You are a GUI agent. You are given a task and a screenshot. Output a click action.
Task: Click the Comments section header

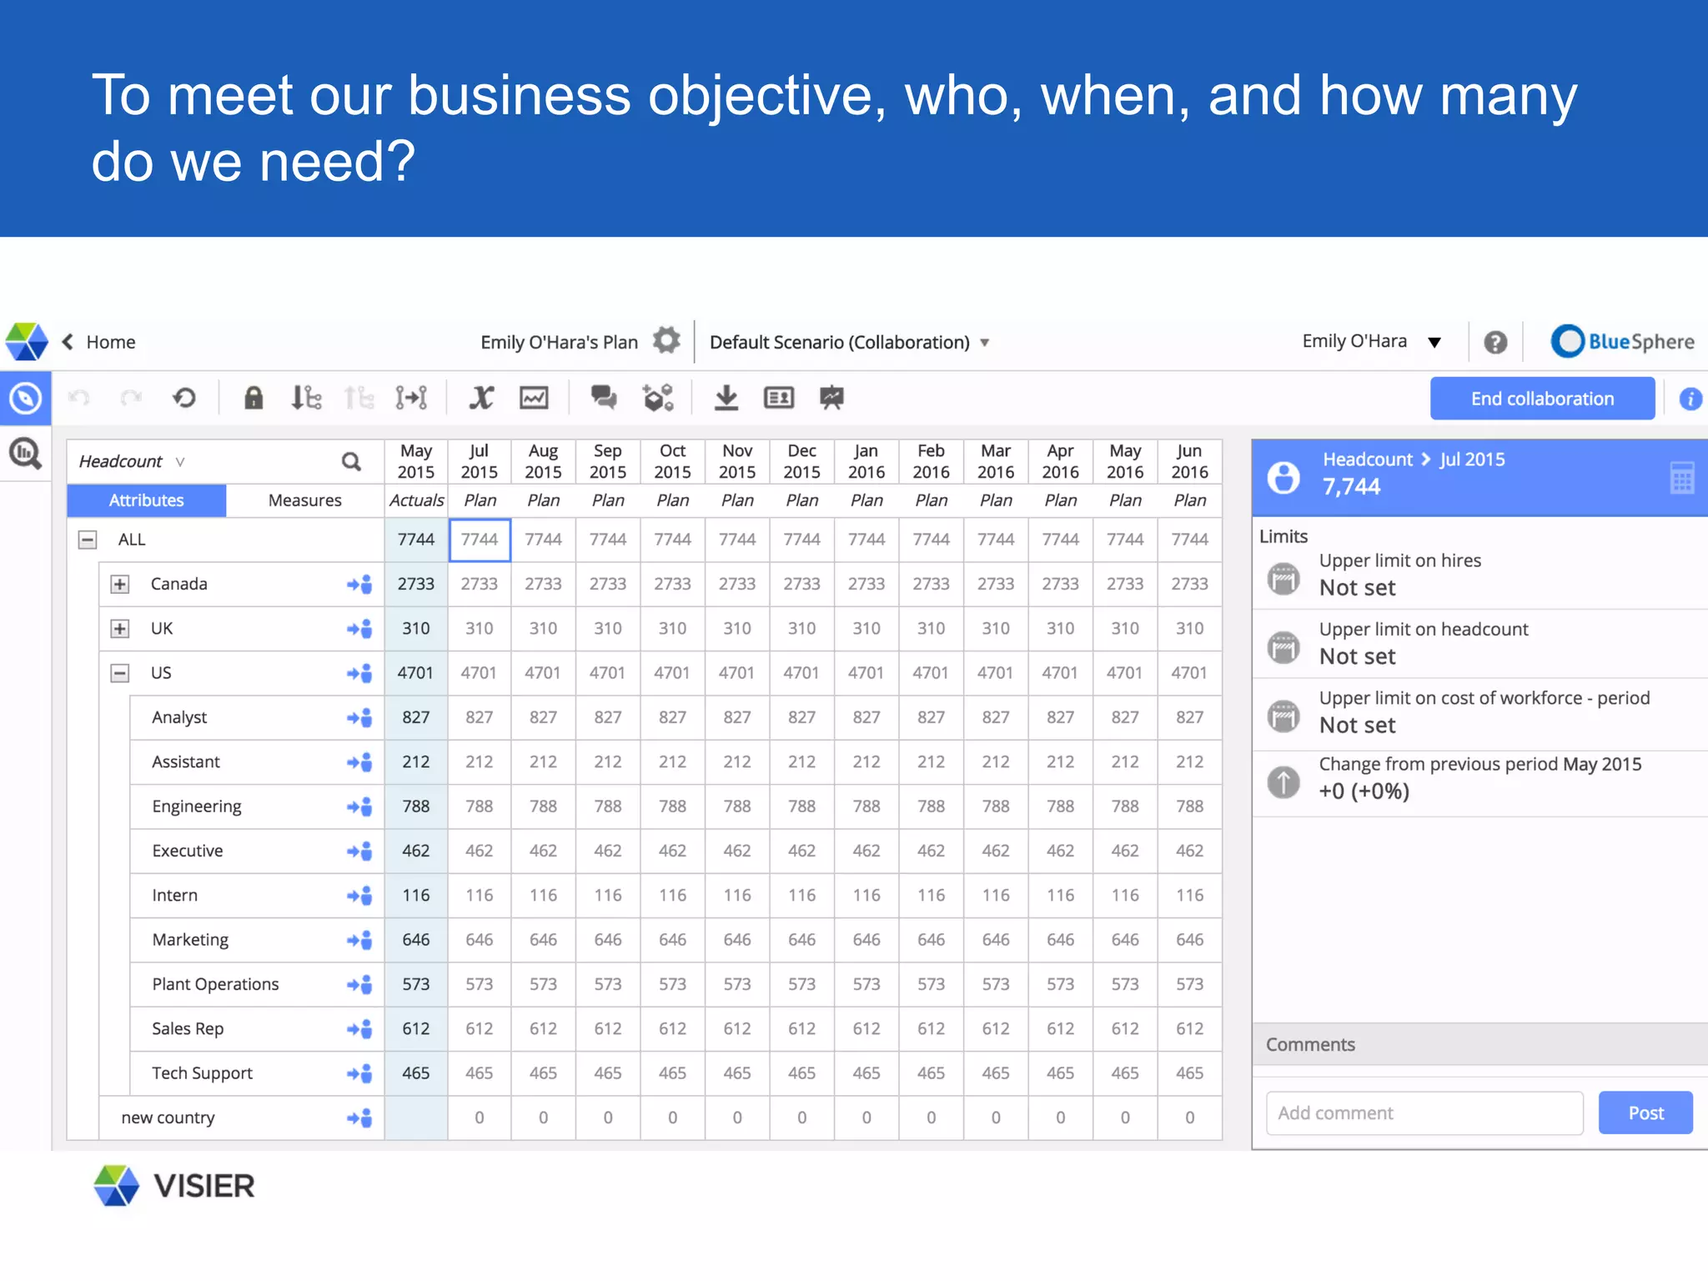pyautogui.click(x=1480, y=1044)
